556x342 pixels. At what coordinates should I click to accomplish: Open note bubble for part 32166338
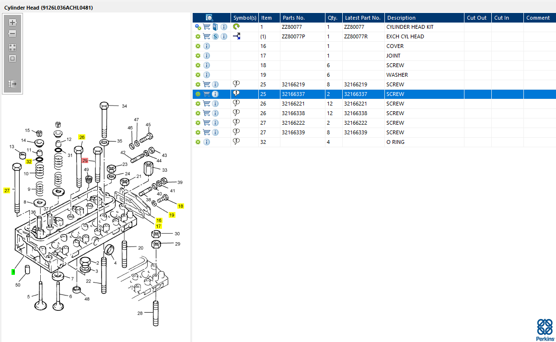[x=236, y=113]
